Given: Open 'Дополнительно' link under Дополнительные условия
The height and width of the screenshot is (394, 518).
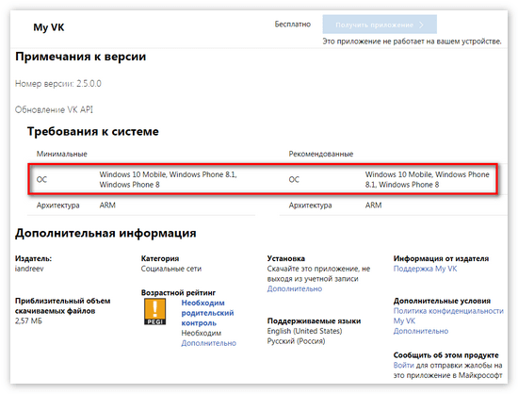Looking at the screenshot, I should click(x=421, y=331).
